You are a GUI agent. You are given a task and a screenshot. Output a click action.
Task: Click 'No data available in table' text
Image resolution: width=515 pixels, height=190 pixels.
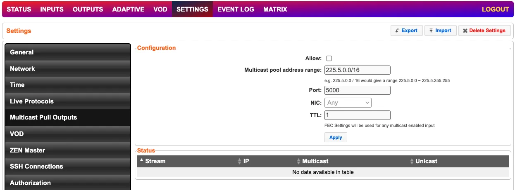click(x=323, y=172)
